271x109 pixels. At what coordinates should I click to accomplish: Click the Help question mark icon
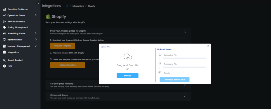[x=4, y=66]
